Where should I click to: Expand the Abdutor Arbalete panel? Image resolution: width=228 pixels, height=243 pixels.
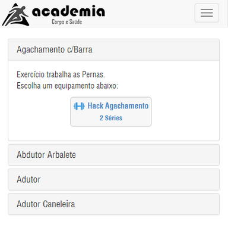[x=113, y=155]
